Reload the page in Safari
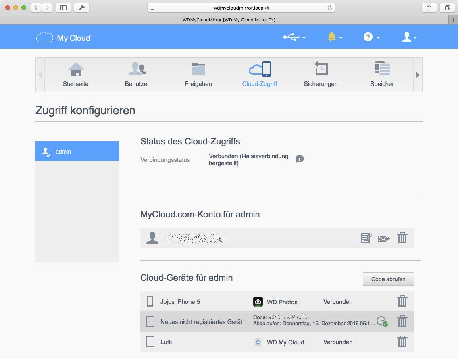 (330, 8)
